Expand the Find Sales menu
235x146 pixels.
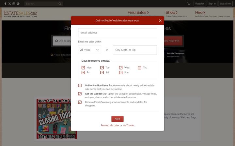point(138,13)
